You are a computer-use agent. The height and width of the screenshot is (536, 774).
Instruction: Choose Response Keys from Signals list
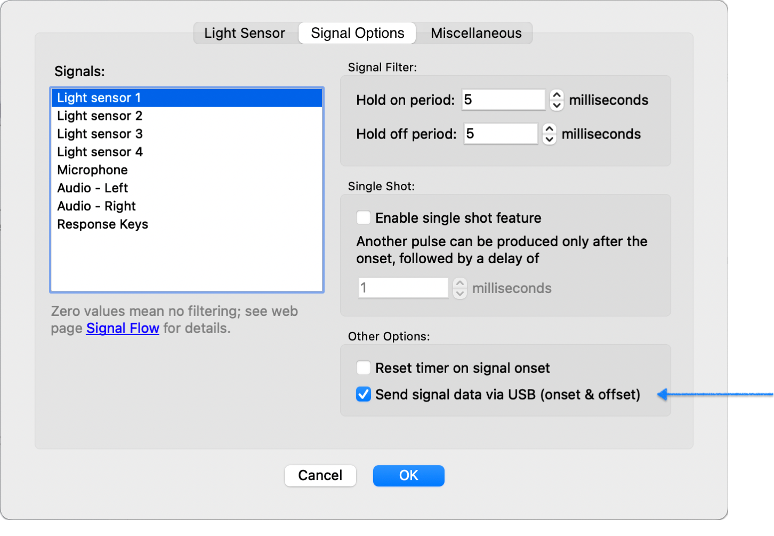click(x=102, y=224)
